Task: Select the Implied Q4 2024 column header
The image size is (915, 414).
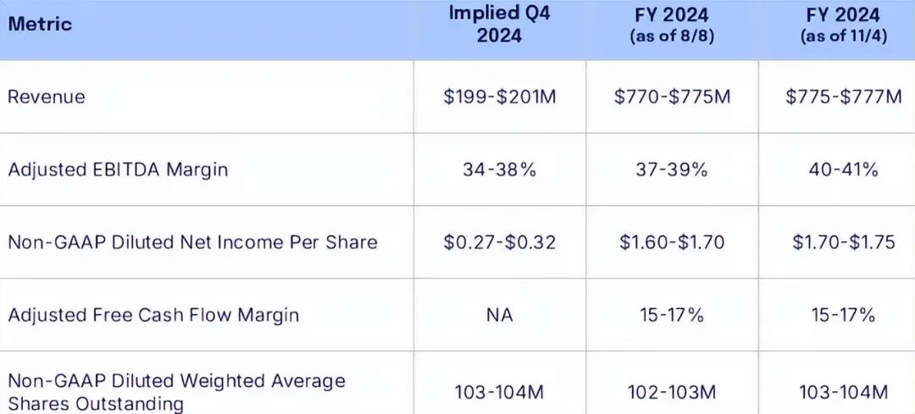Action: click(x=500, y=25)
